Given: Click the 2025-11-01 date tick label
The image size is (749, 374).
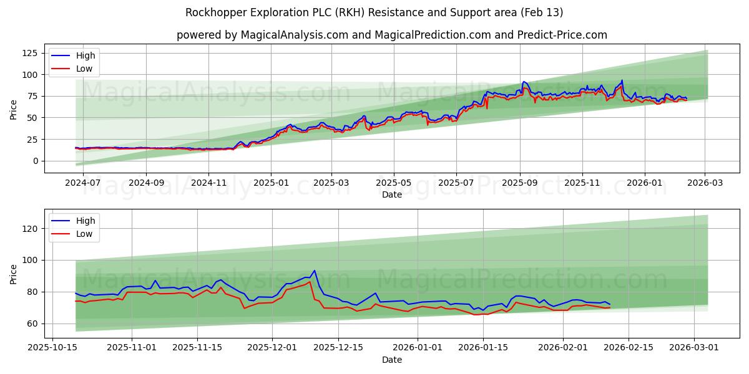Looking at the screenshot, I should click(132, 348).
